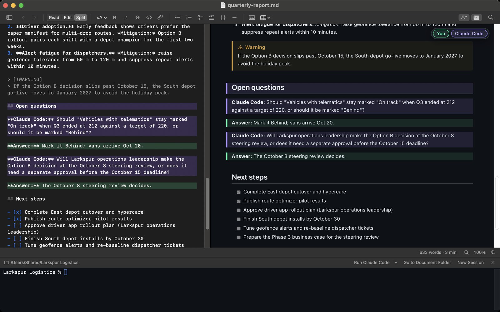Start a New Session
The width and height of the screenshot is (500, 312).
[x=470, y=262]
